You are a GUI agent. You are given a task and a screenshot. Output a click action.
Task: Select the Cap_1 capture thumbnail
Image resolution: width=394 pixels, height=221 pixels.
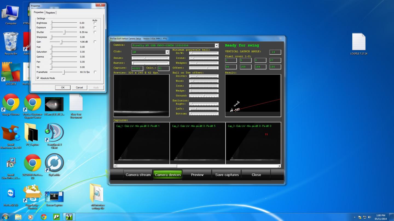[142, 143]
